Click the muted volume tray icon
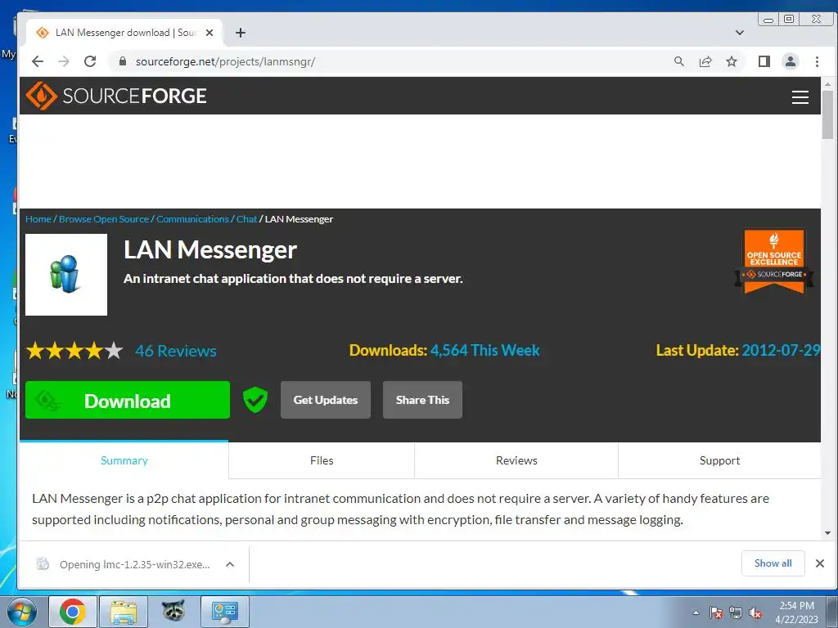This screenshot has width=838, height=628. [755, 612]
